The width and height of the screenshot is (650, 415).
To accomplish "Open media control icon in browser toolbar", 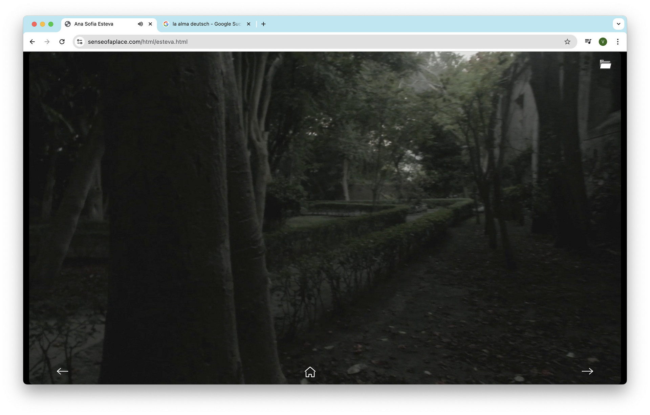I will (x=588, y=42).
